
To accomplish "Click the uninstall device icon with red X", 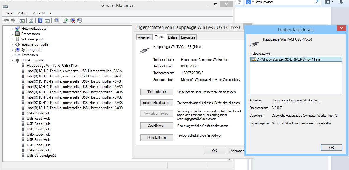I will pyautogui.click(x=72, y=21).
